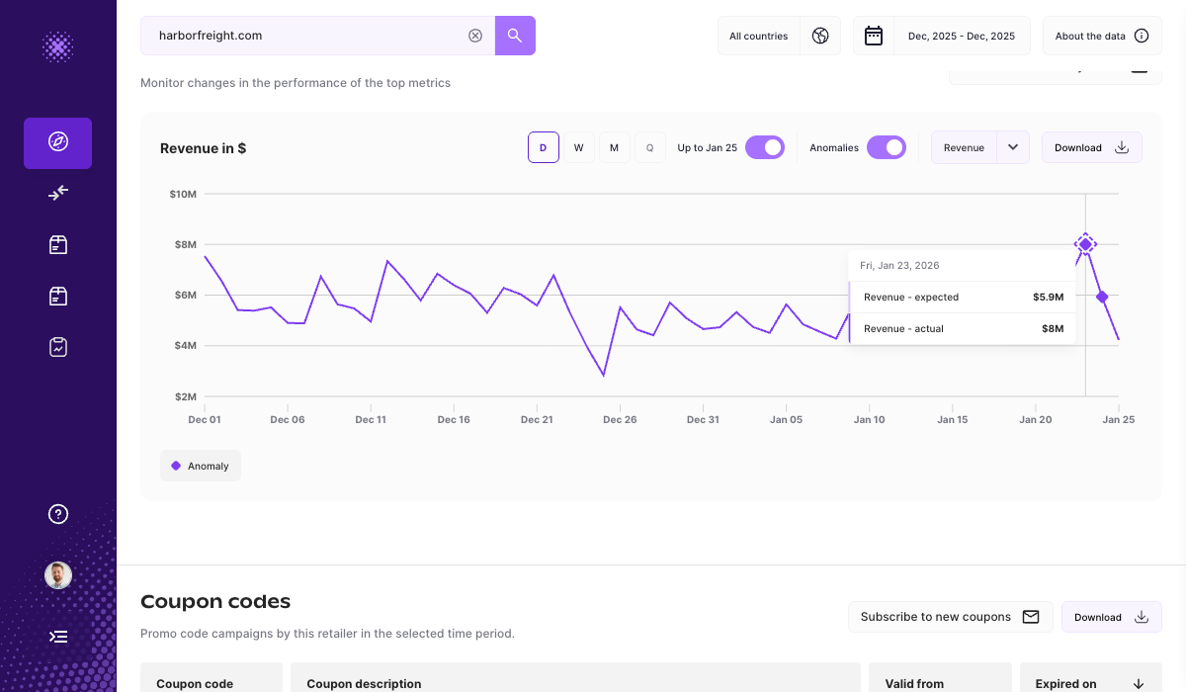This screenshot has height=692, width=1186.
Task: Select the compass dashboard icon in sidebar
Action: pyautogui.click(x=57, y=142)
